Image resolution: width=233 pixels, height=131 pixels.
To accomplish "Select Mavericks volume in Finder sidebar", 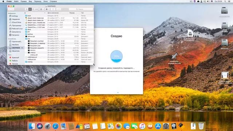I will [x=14, y=51].
